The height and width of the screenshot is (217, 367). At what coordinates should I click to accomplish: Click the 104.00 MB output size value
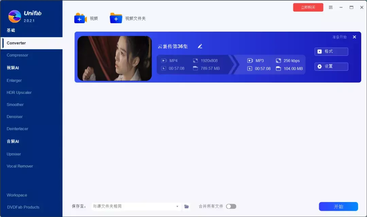coord(293,69)
